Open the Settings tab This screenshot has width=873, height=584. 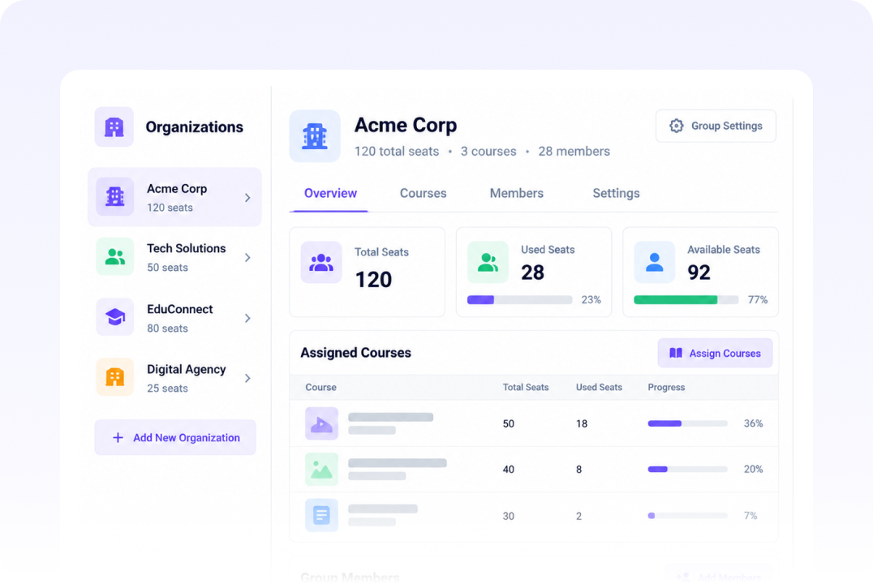click(x=616, y=193)
